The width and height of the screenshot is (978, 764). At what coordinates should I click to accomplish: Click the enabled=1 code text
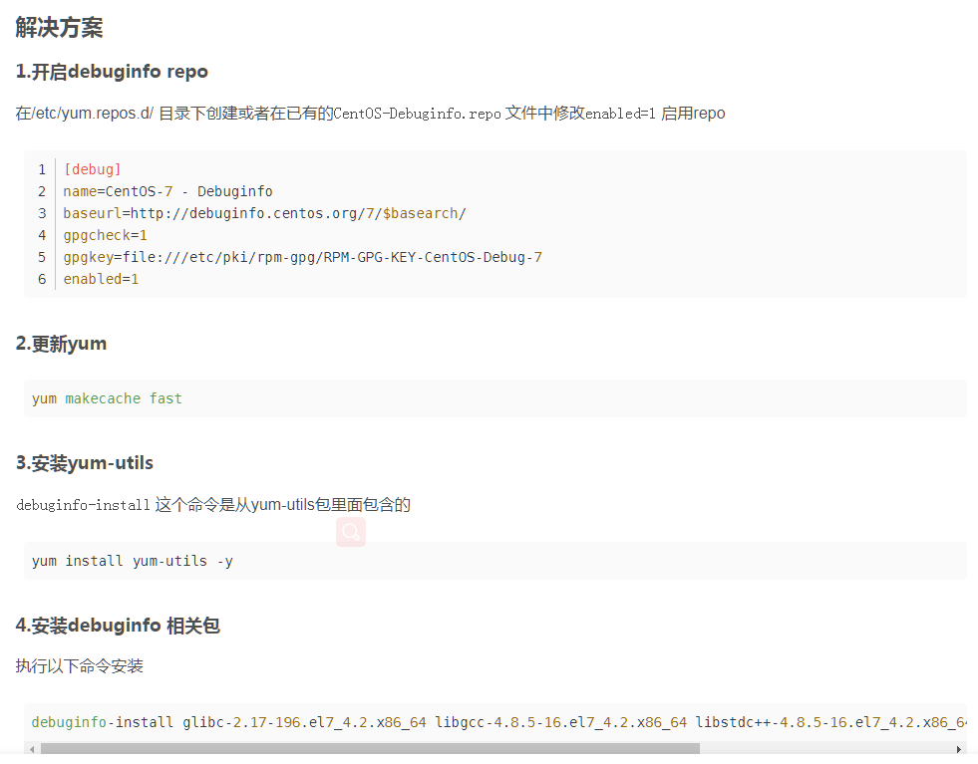(x=101, y=278)
